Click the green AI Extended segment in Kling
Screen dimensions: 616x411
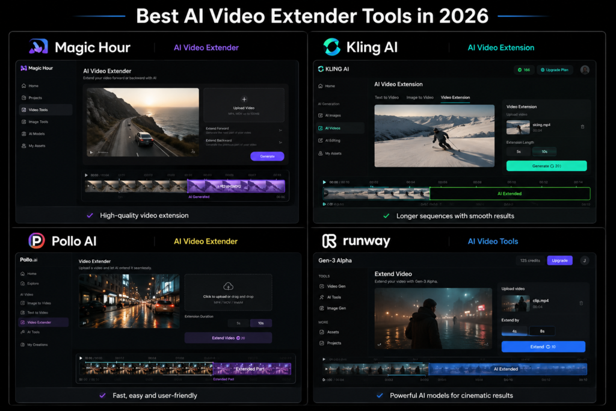510,194
